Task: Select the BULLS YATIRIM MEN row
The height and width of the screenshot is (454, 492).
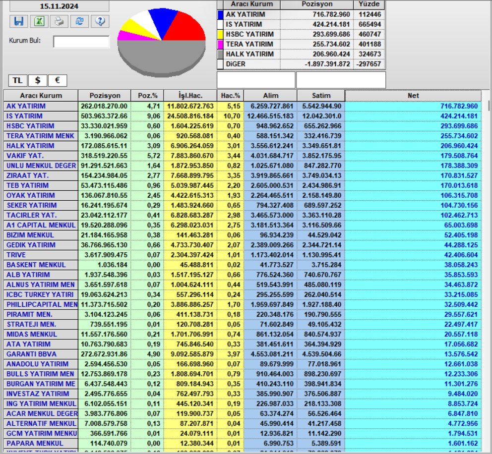Action: (242, 374)
